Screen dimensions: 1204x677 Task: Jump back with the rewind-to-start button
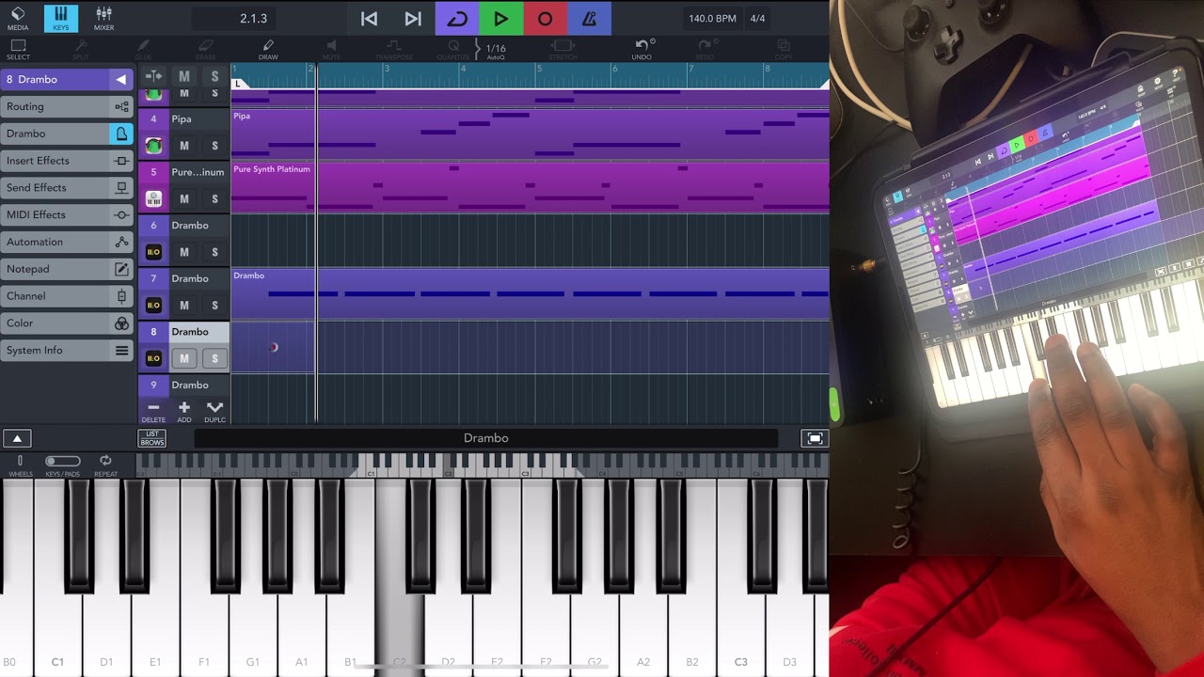click(369, 19)
